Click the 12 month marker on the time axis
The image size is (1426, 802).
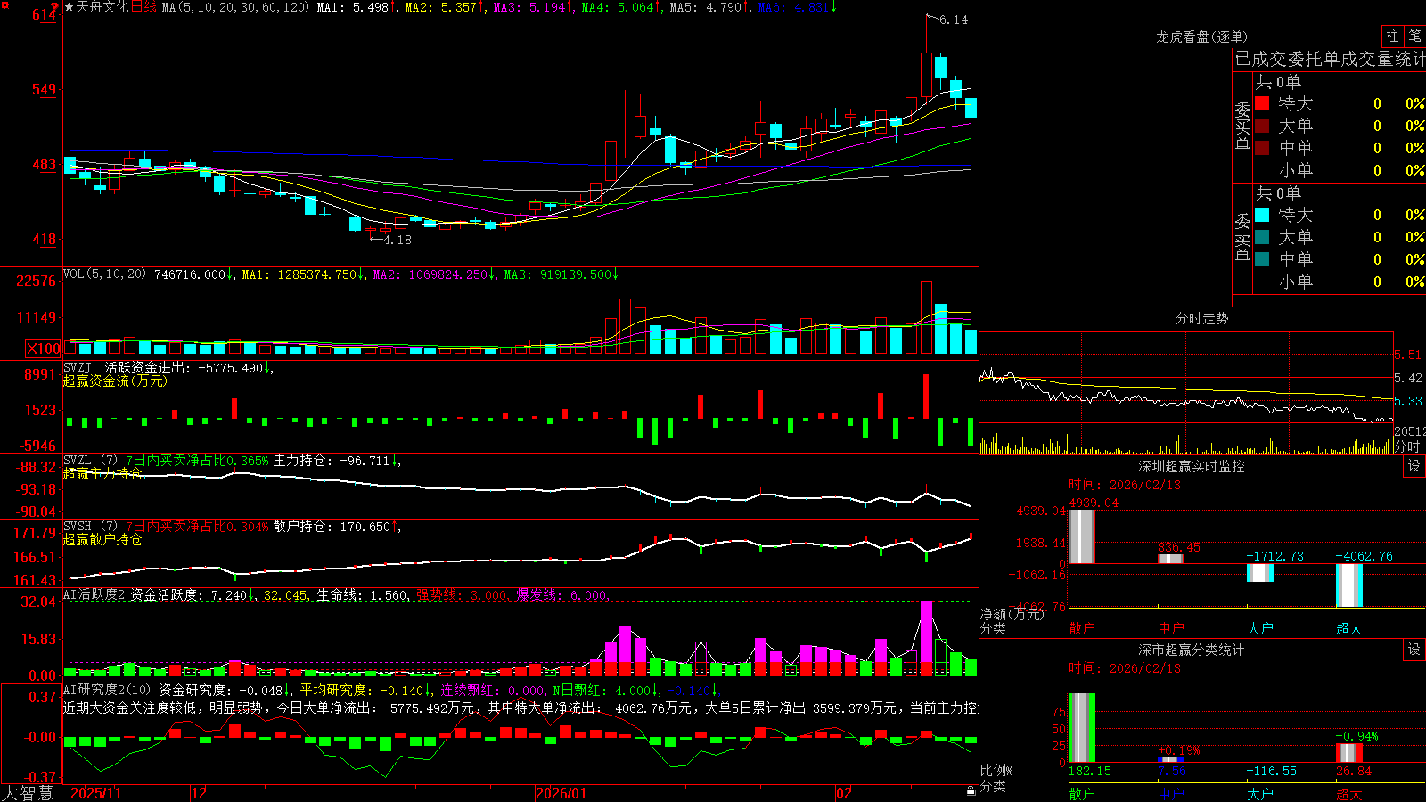tap(200, 793)
